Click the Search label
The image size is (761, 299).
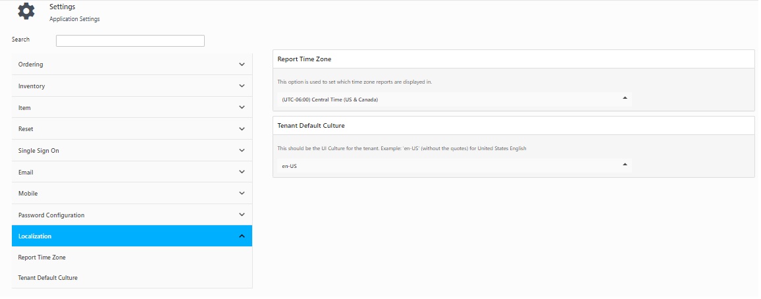click(21, 40)
